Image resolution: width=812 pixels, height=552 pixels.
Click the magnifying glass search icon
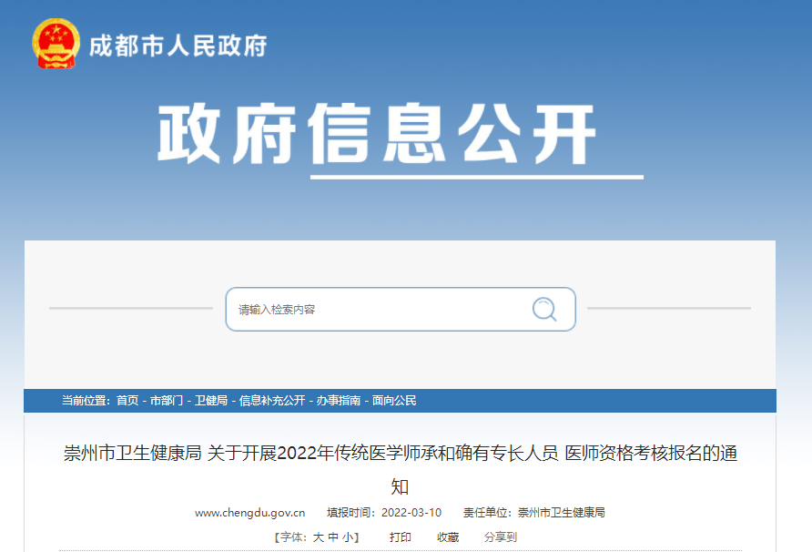[544, 310]
